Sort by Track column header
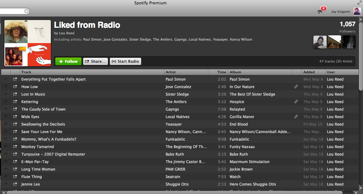Viewport: 363px width, 194px height. tap(92, 72)
